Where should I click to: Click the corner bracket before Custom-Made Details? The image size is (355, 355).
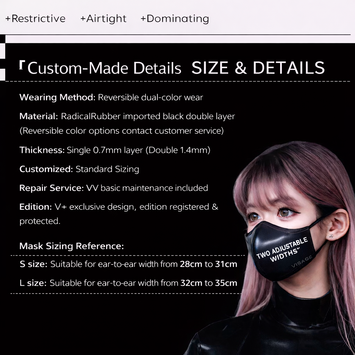click(22, 65)
